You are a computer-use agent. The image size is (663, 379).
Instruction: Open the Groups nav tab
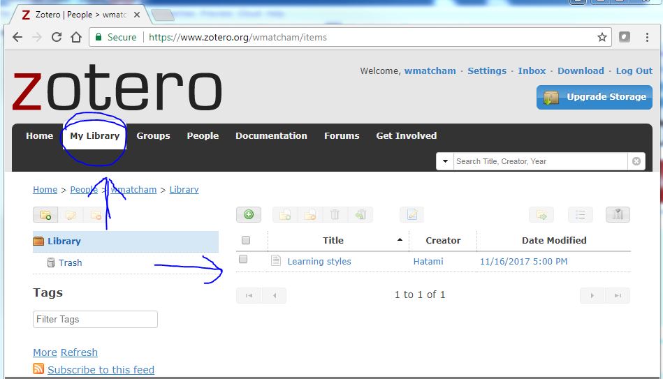pyautogui.click(x=153, y=136)
